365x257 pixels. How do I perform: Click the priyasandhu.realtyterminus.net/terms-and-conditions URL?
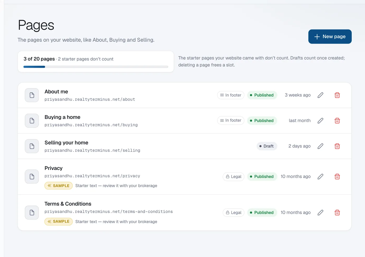(x=109, y=212)
